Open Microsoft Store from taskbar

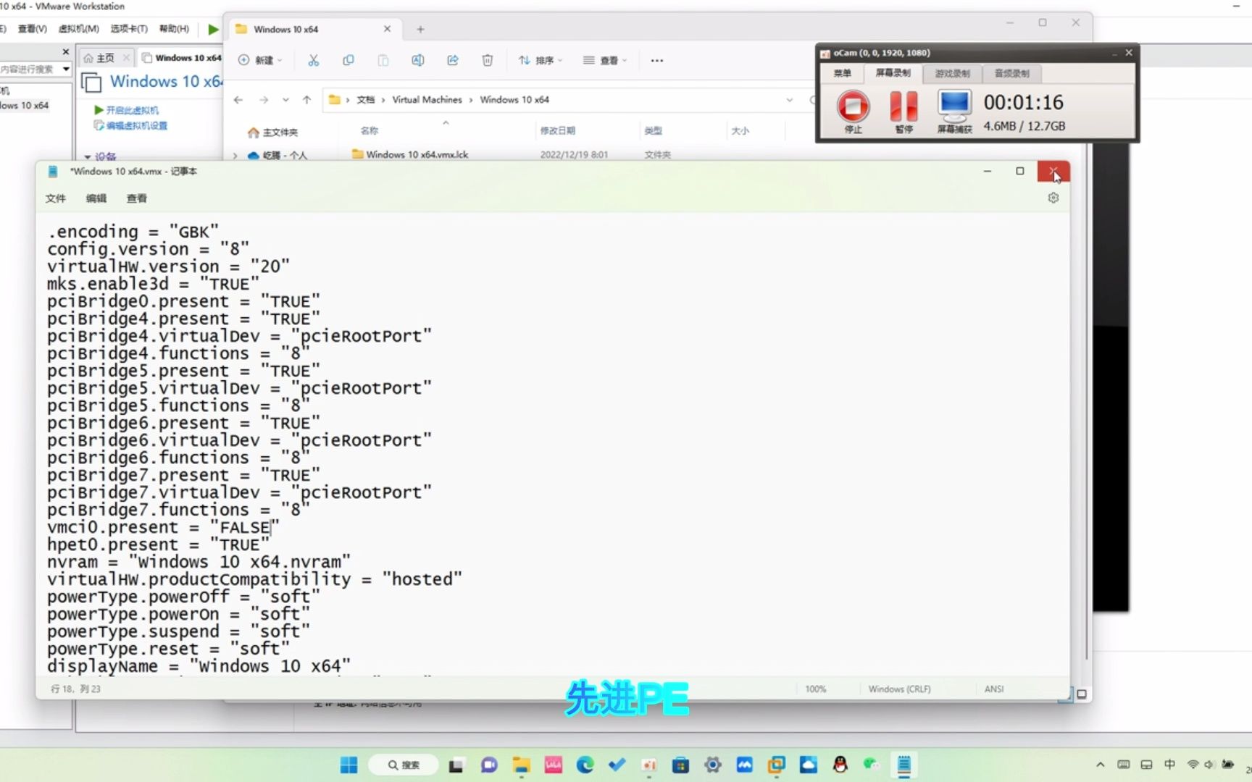click(680, 765)
